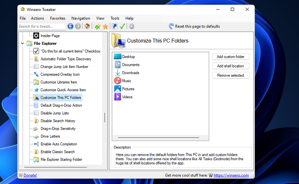Screen dimensions: 299x184
Task: Click the Add custom folder button
Action: [x=231, y=56]
